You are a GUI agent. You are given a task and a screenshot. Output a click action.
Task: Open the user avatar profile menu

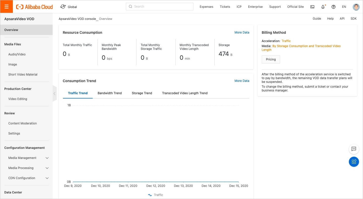pos(356,7)
